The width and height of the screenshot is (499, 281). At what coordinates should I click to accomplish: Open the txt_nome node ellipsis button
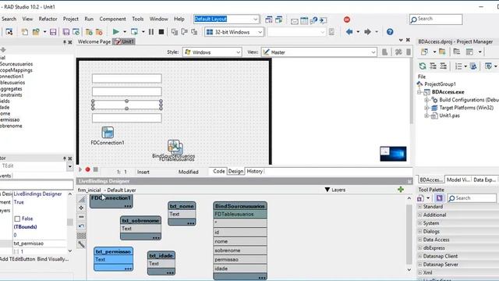click(x=190, y=222)
